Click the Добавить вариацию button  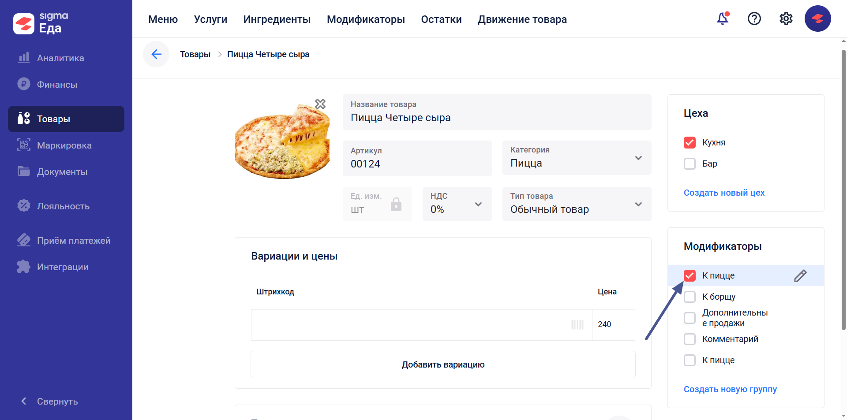(443, 364)
